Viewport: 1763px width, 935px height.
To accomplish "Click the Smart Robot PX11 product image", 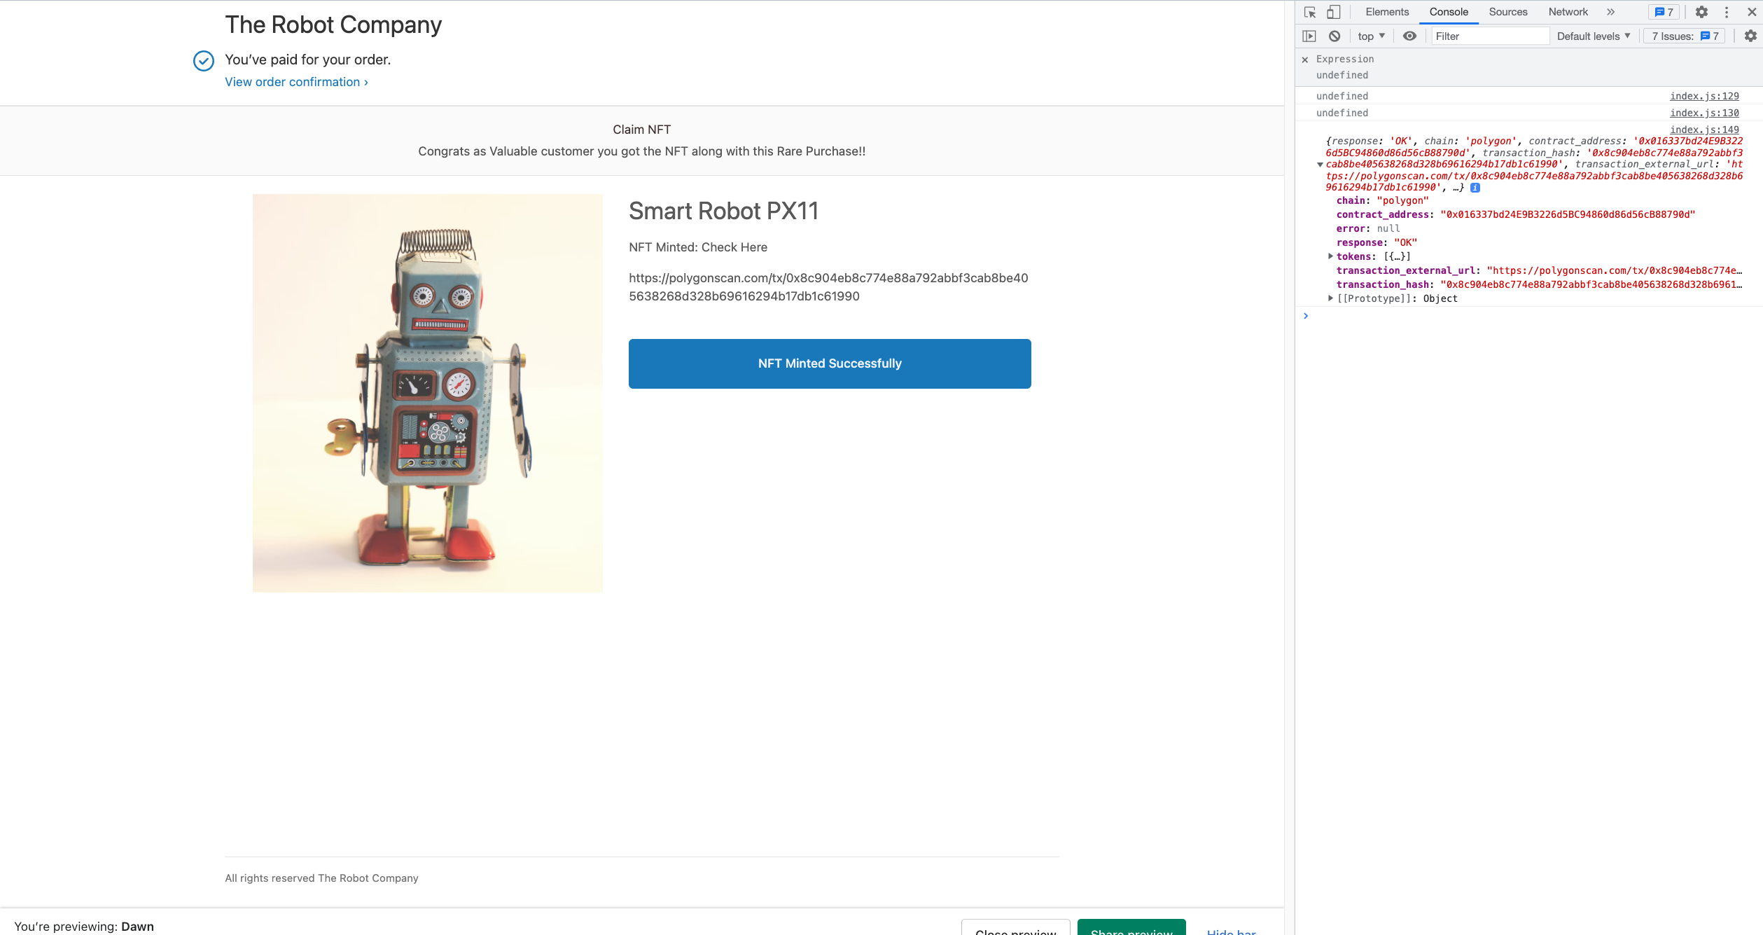I will point(427,393).
